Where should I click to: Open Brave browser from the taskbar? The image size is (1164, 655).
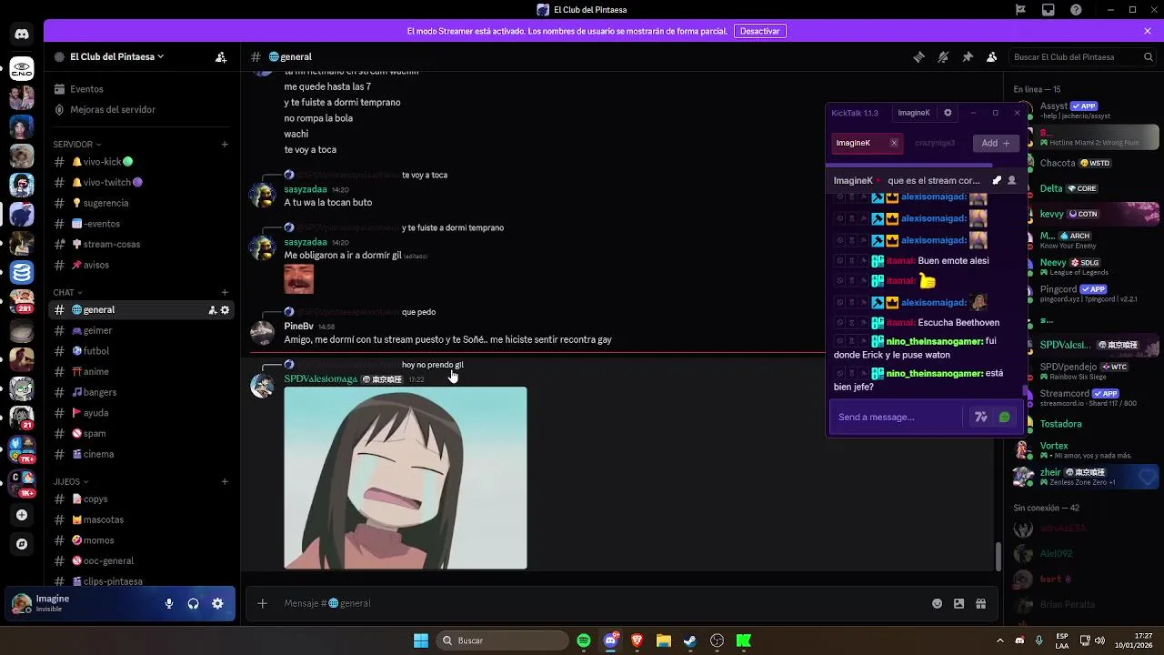pos(637,640)
